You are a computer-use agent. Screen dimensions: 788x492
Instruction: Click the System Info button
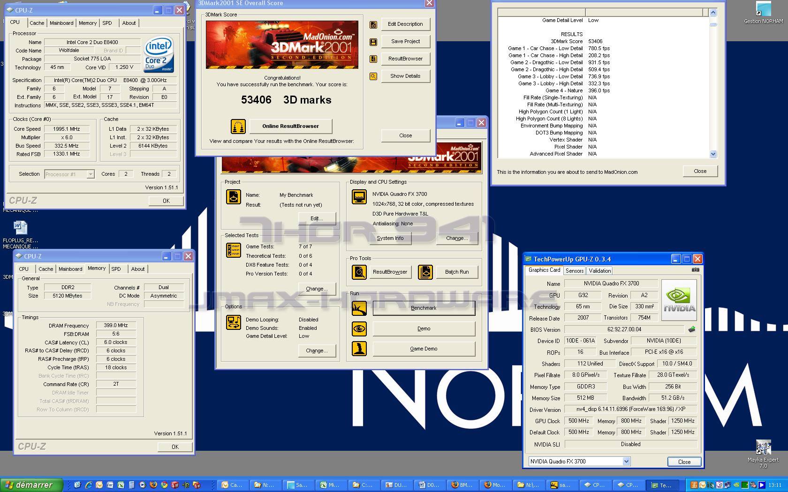coord(390,238)
